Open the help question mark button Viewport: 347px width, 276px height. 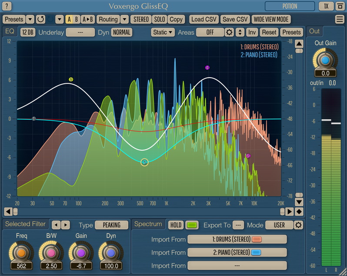coord(7,6)
